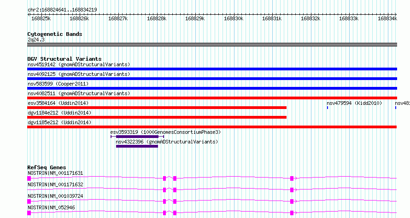Click the first exon of NOSTRIN|NM_052946
Image resolution: width=410 pixels, height=218 pixels.
pyautogui.click(x=29, y=213)
